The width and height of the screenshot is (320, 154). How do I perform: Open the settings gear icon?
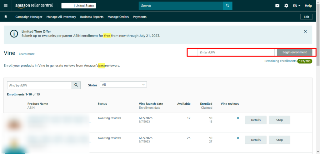pos(286,6)
